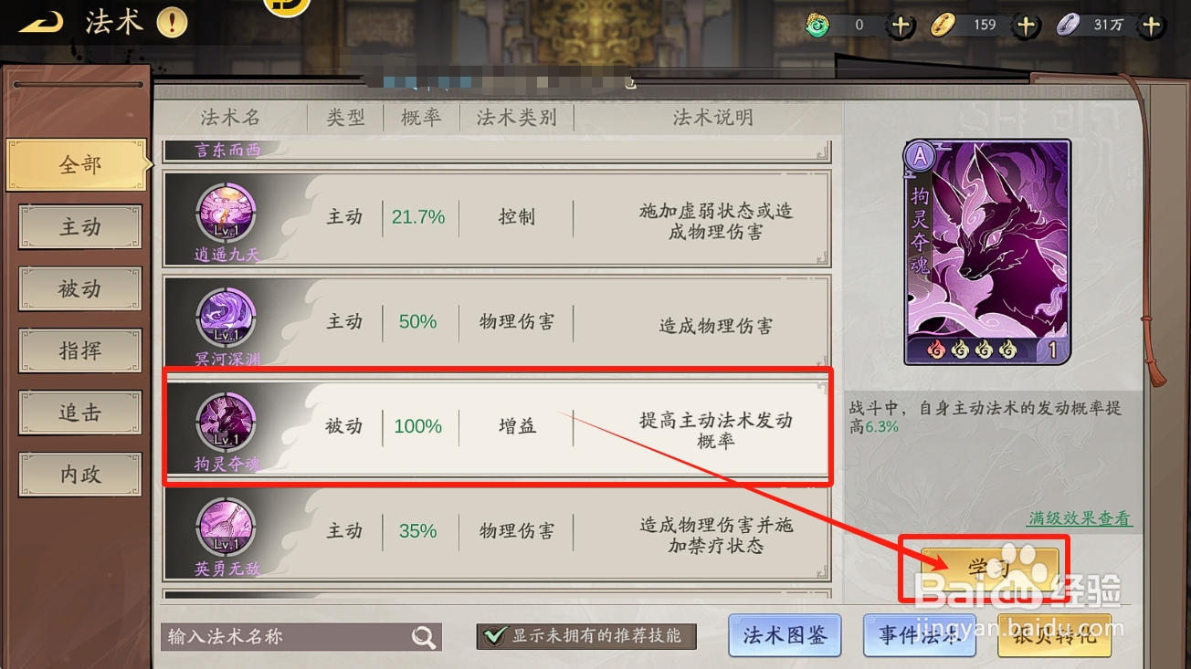
Task: Select 逍遥九天 skill icon
Action: pos(227,215)
